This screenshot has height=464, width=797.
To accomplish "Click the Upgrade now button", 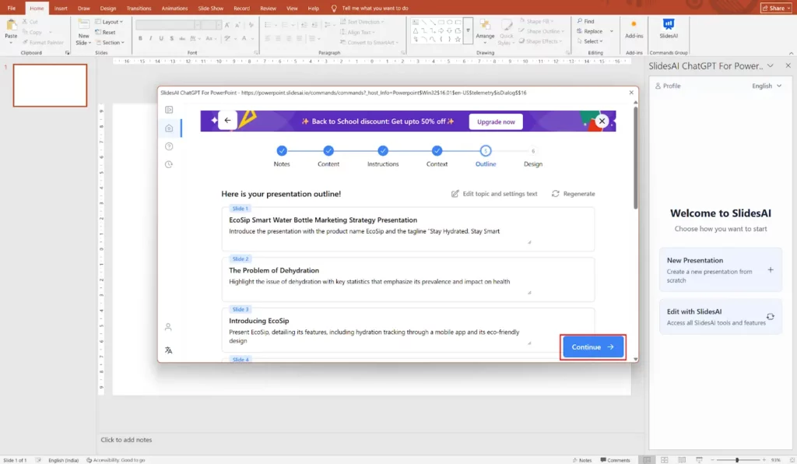I will (496, 121).
